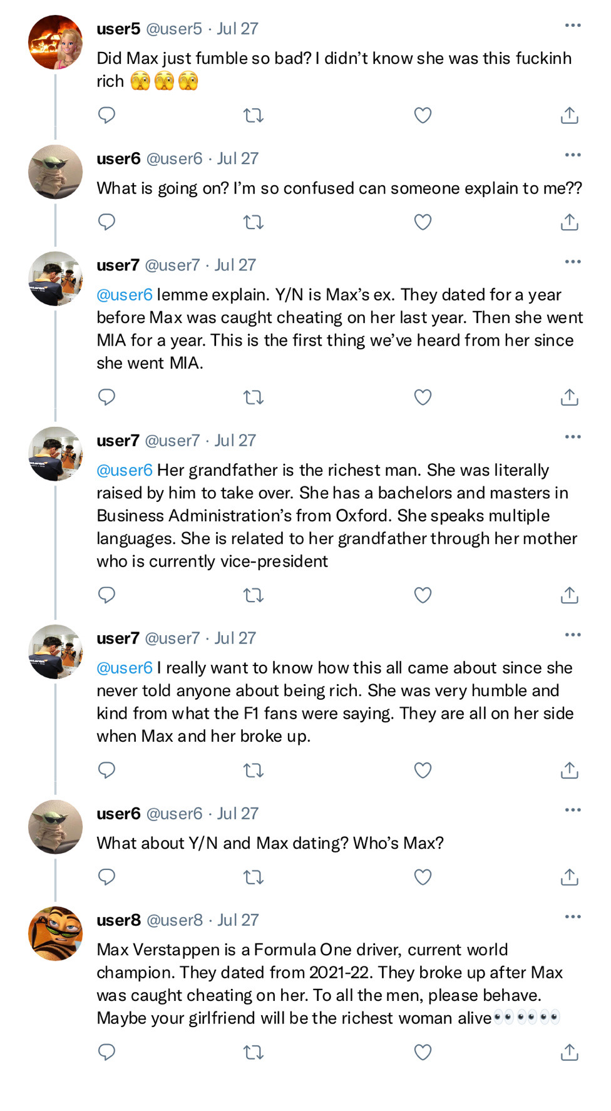Reply to user8's Max Verstappen tweet
Viewport: 611px width, 1111px height.
(x=107, y=1053)
